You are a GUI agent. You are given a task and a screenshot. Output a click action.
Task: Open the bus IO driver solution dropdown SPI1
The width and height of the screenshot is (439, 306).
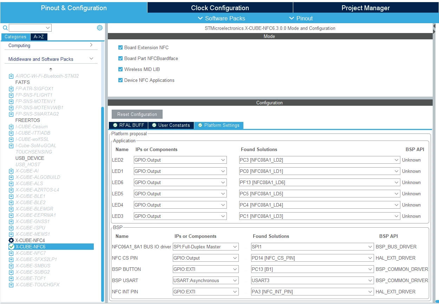312,247
